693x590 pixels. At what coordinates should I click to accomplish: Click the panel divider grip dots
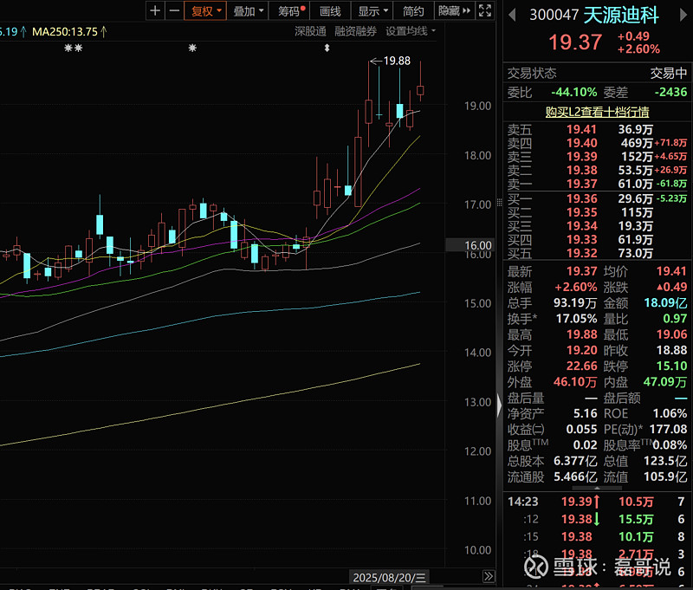pos(500,203)
